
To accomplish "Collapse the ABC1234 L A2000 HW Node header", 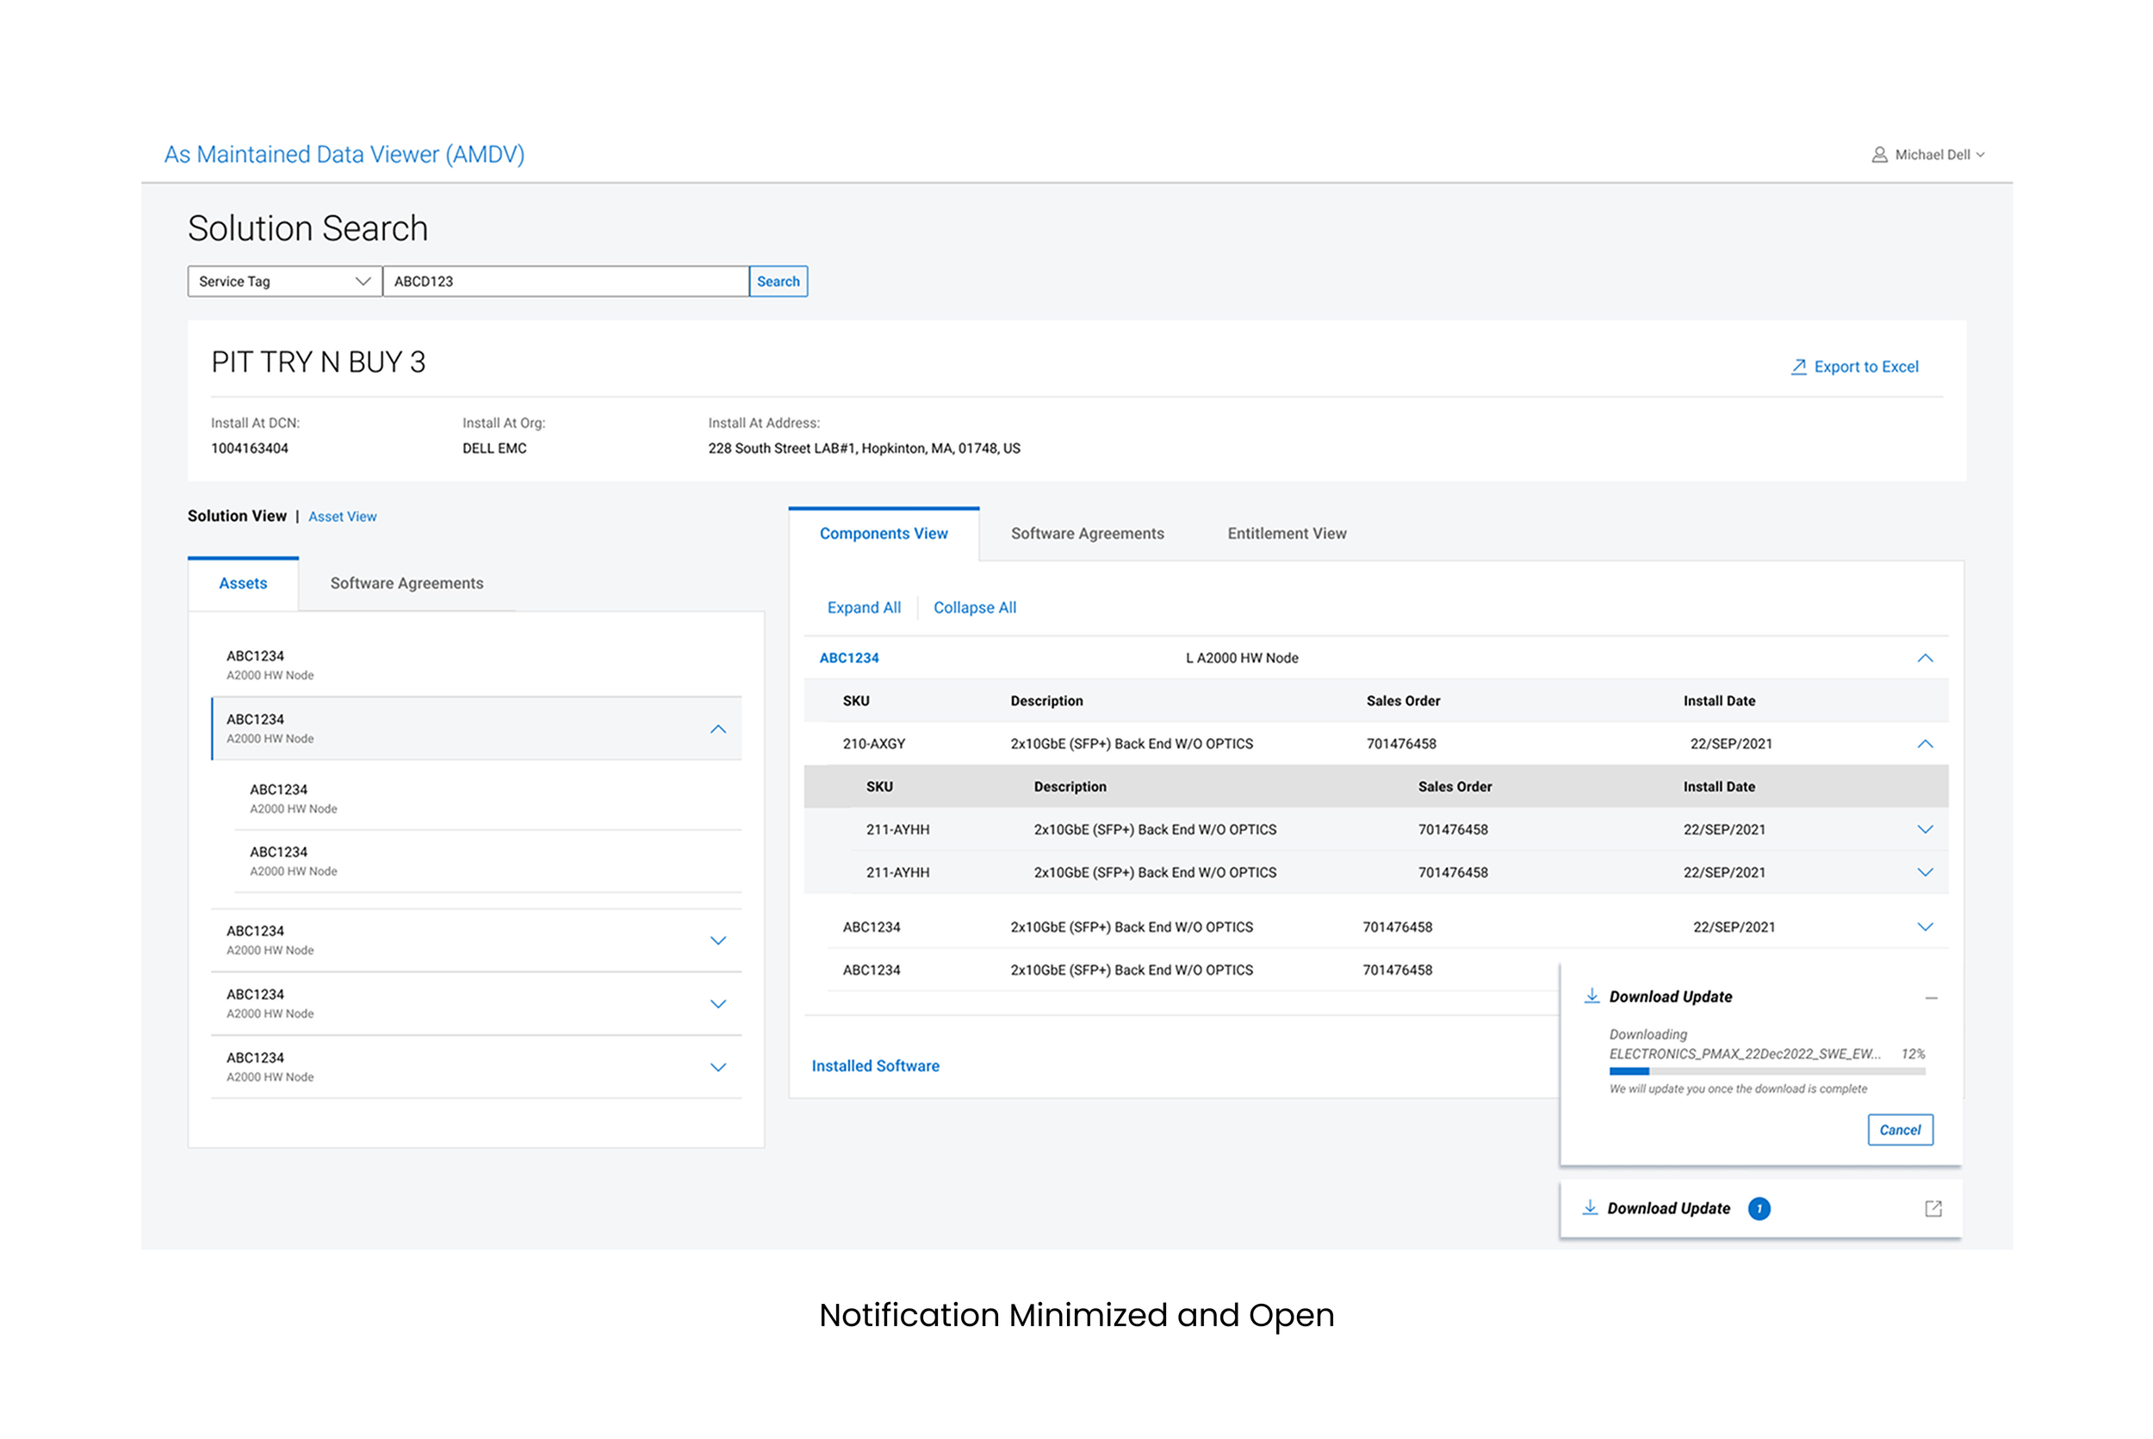I will (x=1925, y=658).
